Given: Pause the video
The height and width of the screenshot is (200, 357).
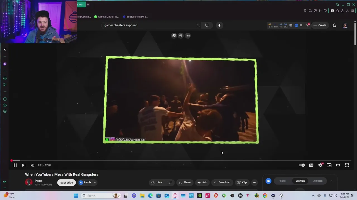Looking at the screenshot, I should [15, 165].
